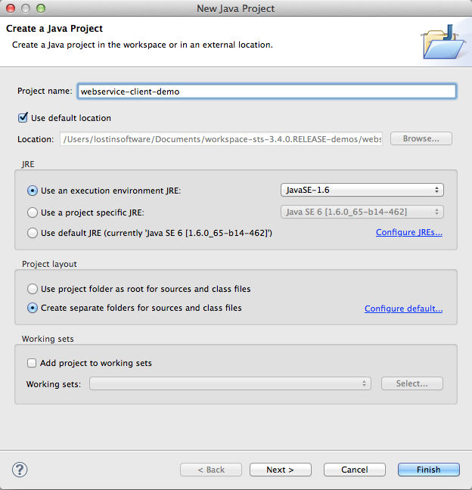472x490 pixels.
Task: Click the green zoom window button
Action: pyautogui.click(x=41, y=8)
